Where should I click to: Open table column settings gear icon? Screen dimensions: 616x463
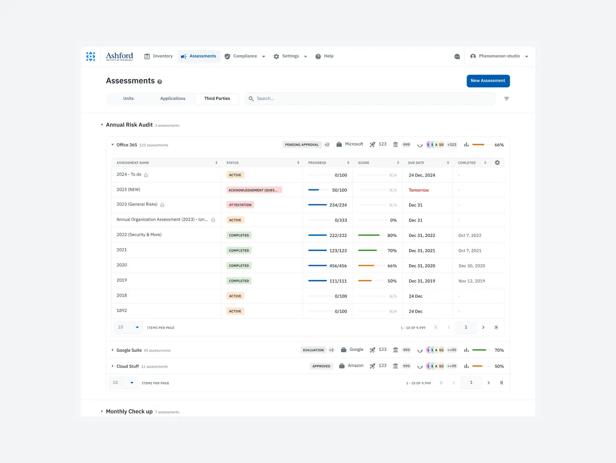497,163
